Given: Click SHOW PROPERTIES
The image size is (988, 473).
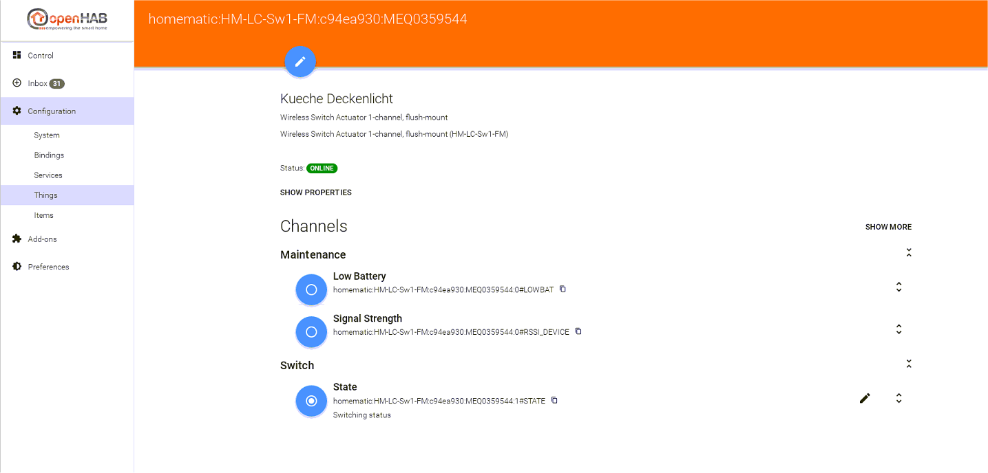Looking at the screenshot, I should (315, 192).
